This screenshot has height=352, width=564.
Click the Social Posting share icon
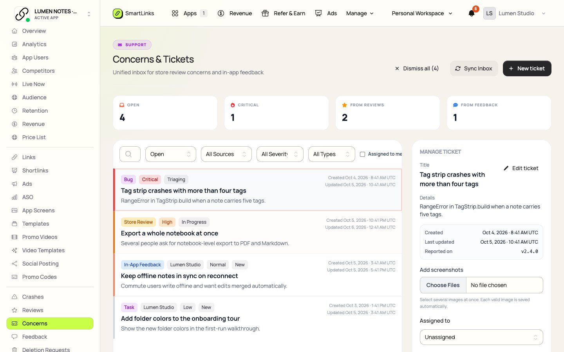(14, 264)
